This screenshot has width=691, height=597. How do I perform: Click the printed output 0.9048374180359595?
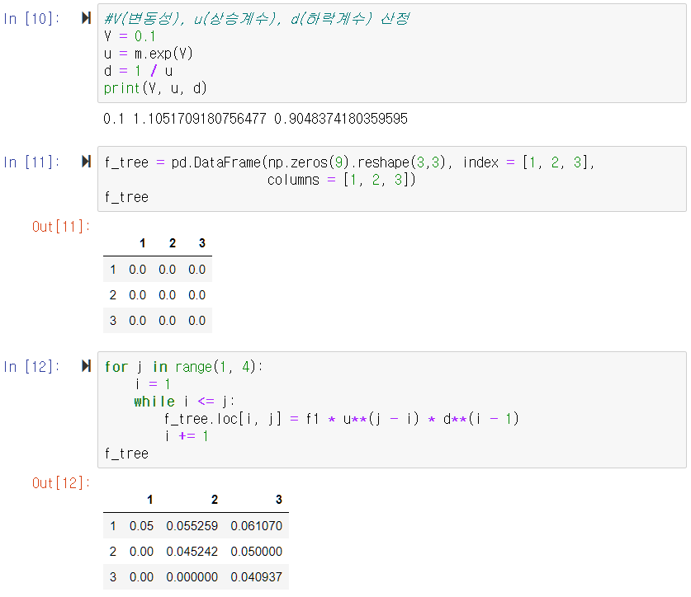coord(341,119)
